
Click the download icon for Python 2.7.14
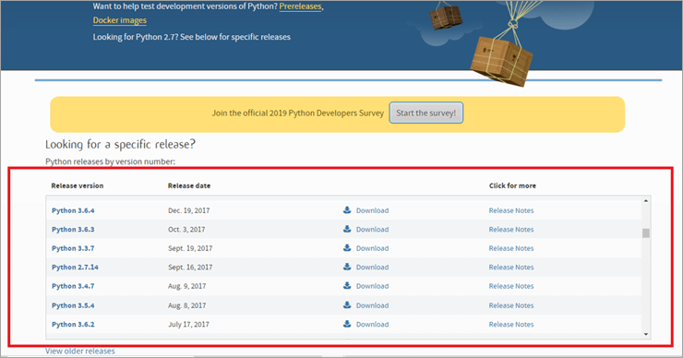coord(347,267)
